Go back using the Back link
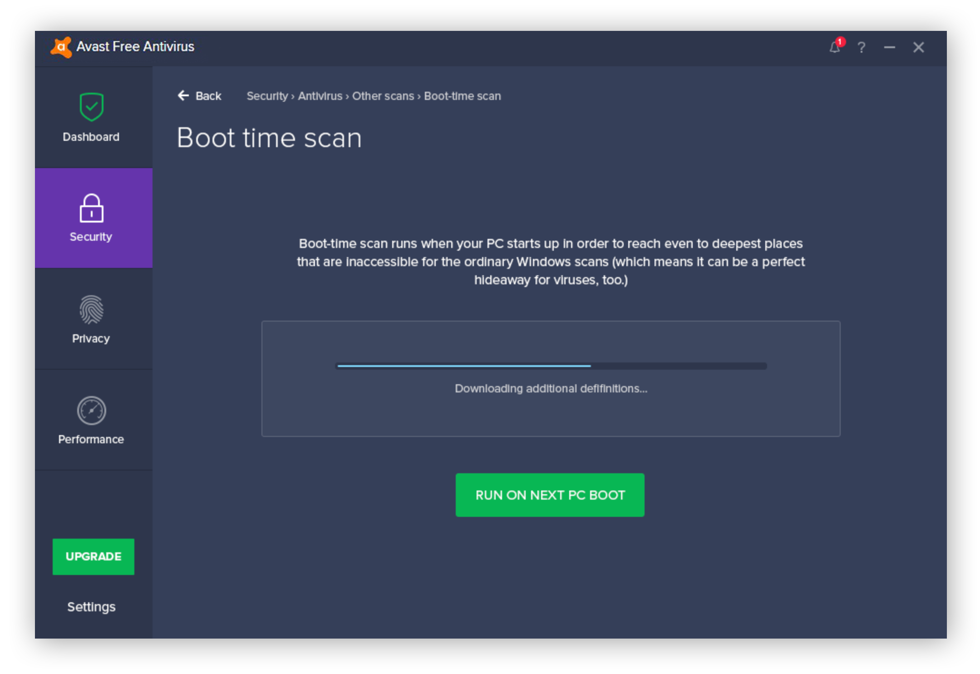The width and height of the screenshot is (980, 674). [x=208, y=96]
